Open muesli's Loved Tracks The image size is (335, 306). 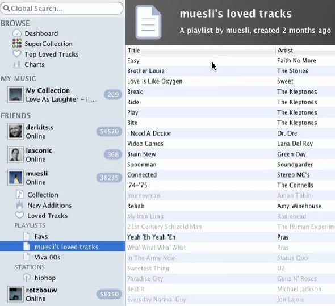pyautogui.click(x=48, y=216)
